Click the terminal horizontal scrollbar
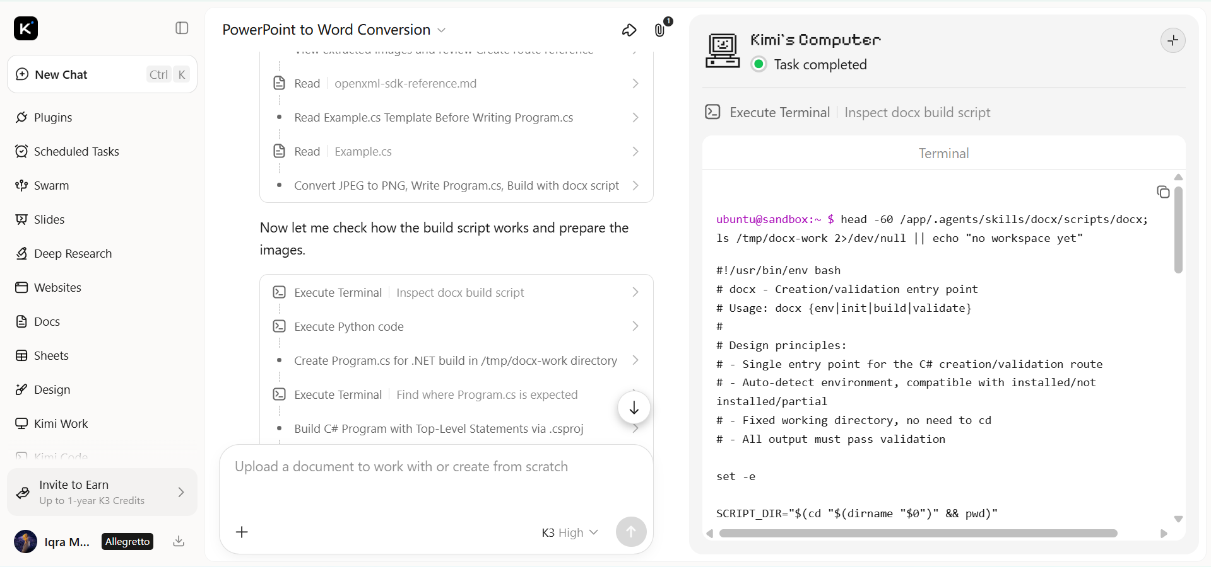Viewport: 1211px width, 567px height. click(x=918, y=534)
